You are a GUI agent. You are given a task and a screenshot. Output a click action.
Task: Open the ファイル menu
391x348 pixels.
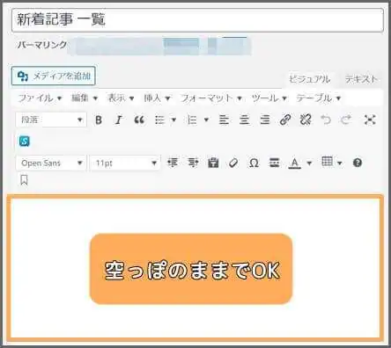click(x=40, y=98)
